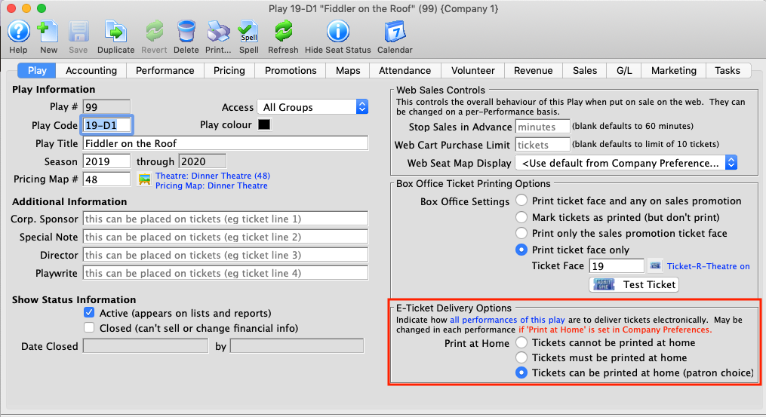Toggle the Active status checkbox

pyautogui.click(x=89, y=312)
